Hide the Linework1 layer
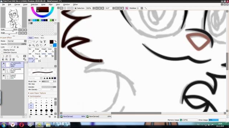The width and height of the screenshot is (229, 128). tap(4, 63)
